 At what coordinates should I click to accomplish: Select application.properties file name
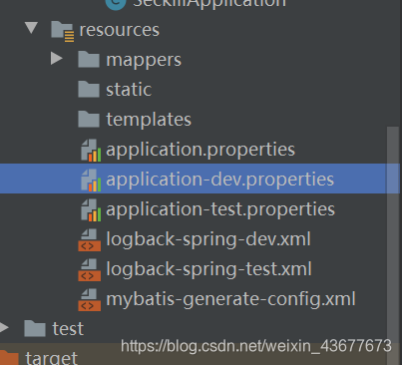click(x=201, y=150)
